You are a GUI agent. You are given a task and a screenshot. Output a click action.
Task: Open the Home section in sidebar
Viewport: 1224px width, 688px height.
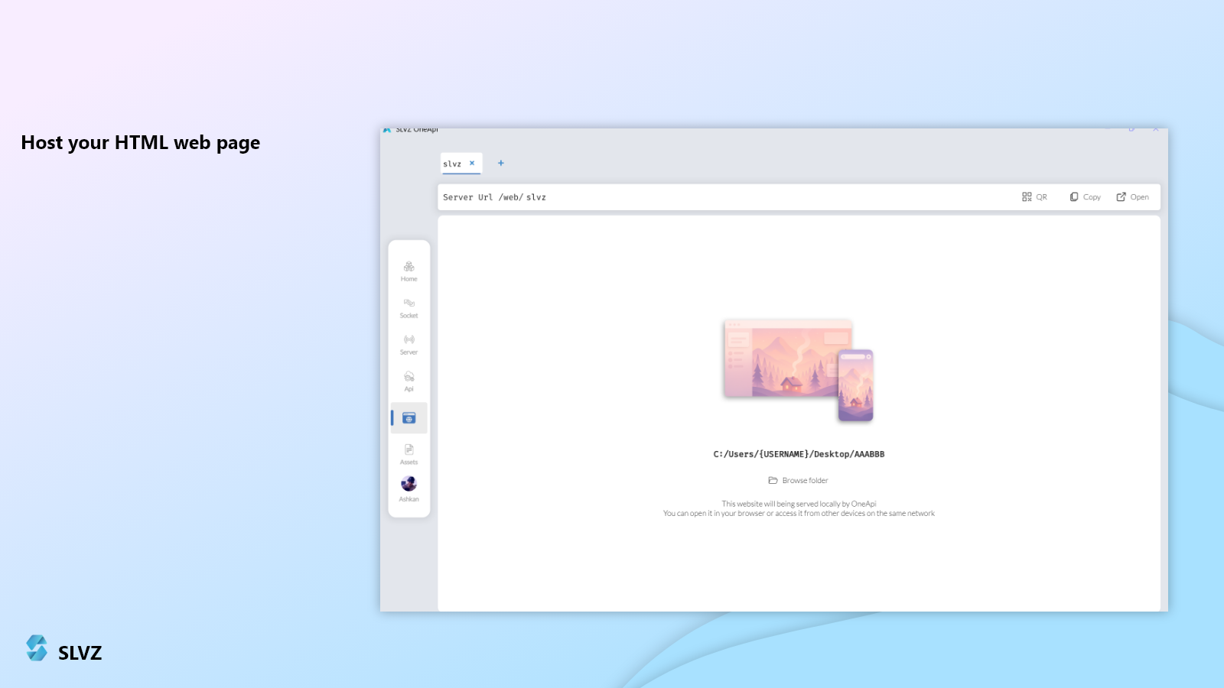coord(409,271)
